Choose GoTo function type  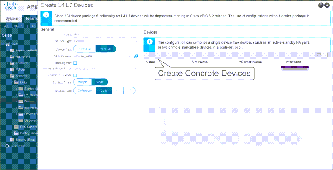pyautogui.click(x=104, y=91)
